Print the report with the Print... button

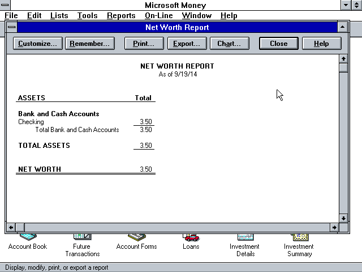(x=144, y=44)
